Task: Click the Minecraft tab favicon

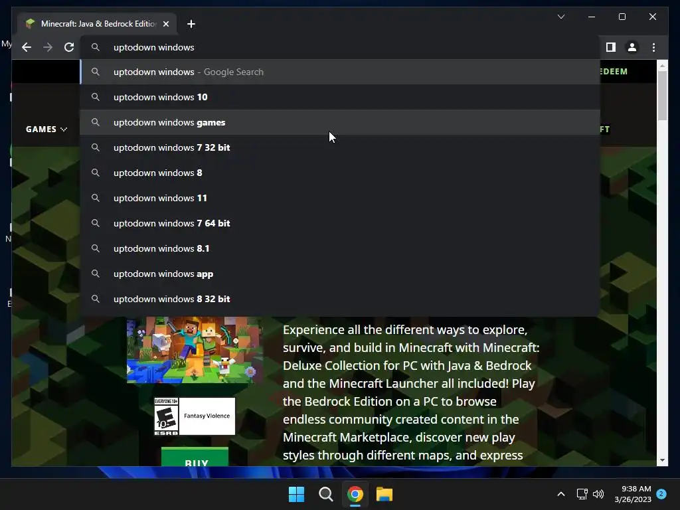Action: (x=30, y=23)
